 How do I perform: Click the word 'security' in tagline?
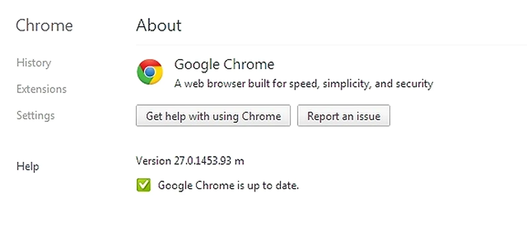point(414,84)
